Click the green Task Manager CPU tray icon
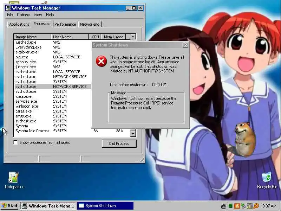 click(x=230, y=206)
